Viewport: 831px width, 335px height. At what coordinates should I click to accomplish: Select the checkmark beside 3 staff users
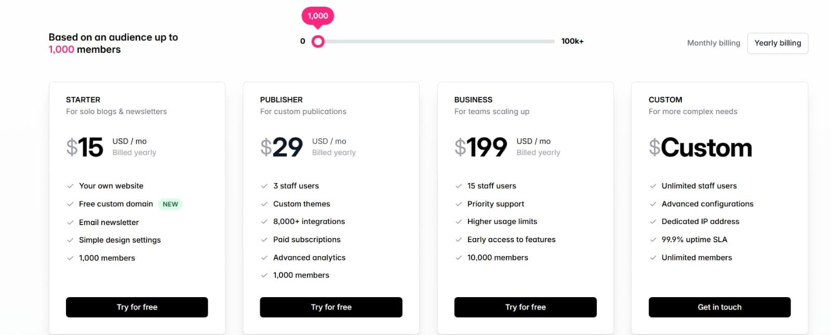click(264, 185)
